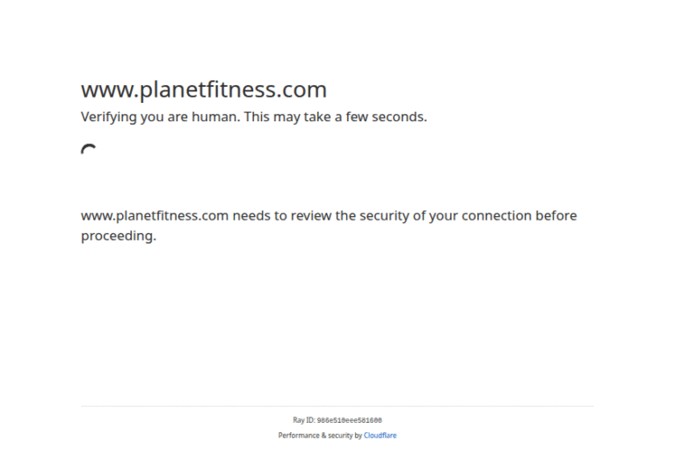Click the word "seconds." in subtitle

[x=400, y=117]
